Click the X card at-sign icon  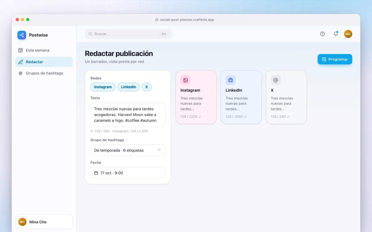click(x=276, y=80)
